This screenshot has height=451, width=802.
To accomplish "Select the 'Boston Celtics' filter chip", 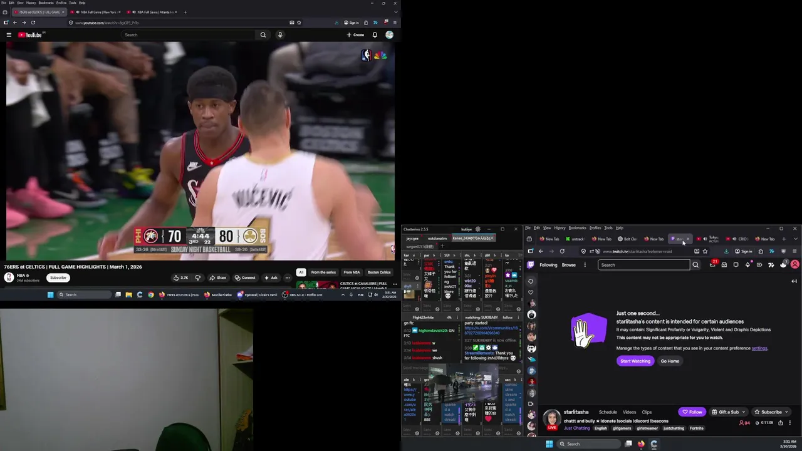I will click(x=379, y=272).
